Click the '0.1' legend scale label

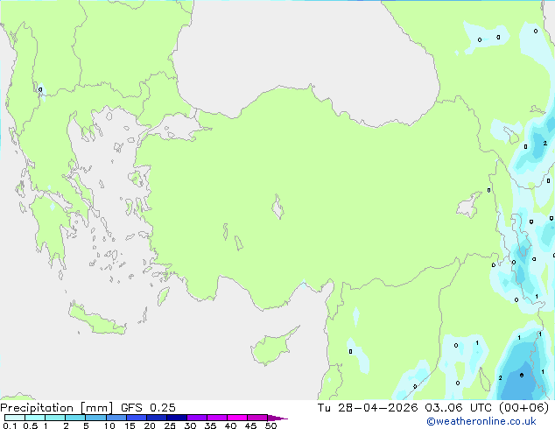click(10, 425)
